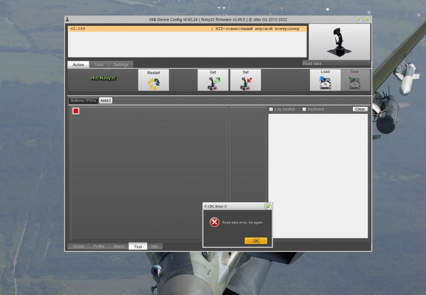Switch to the Profile bottom tab
This screenshot has width=426, height=295.
(x=99, y=246)
